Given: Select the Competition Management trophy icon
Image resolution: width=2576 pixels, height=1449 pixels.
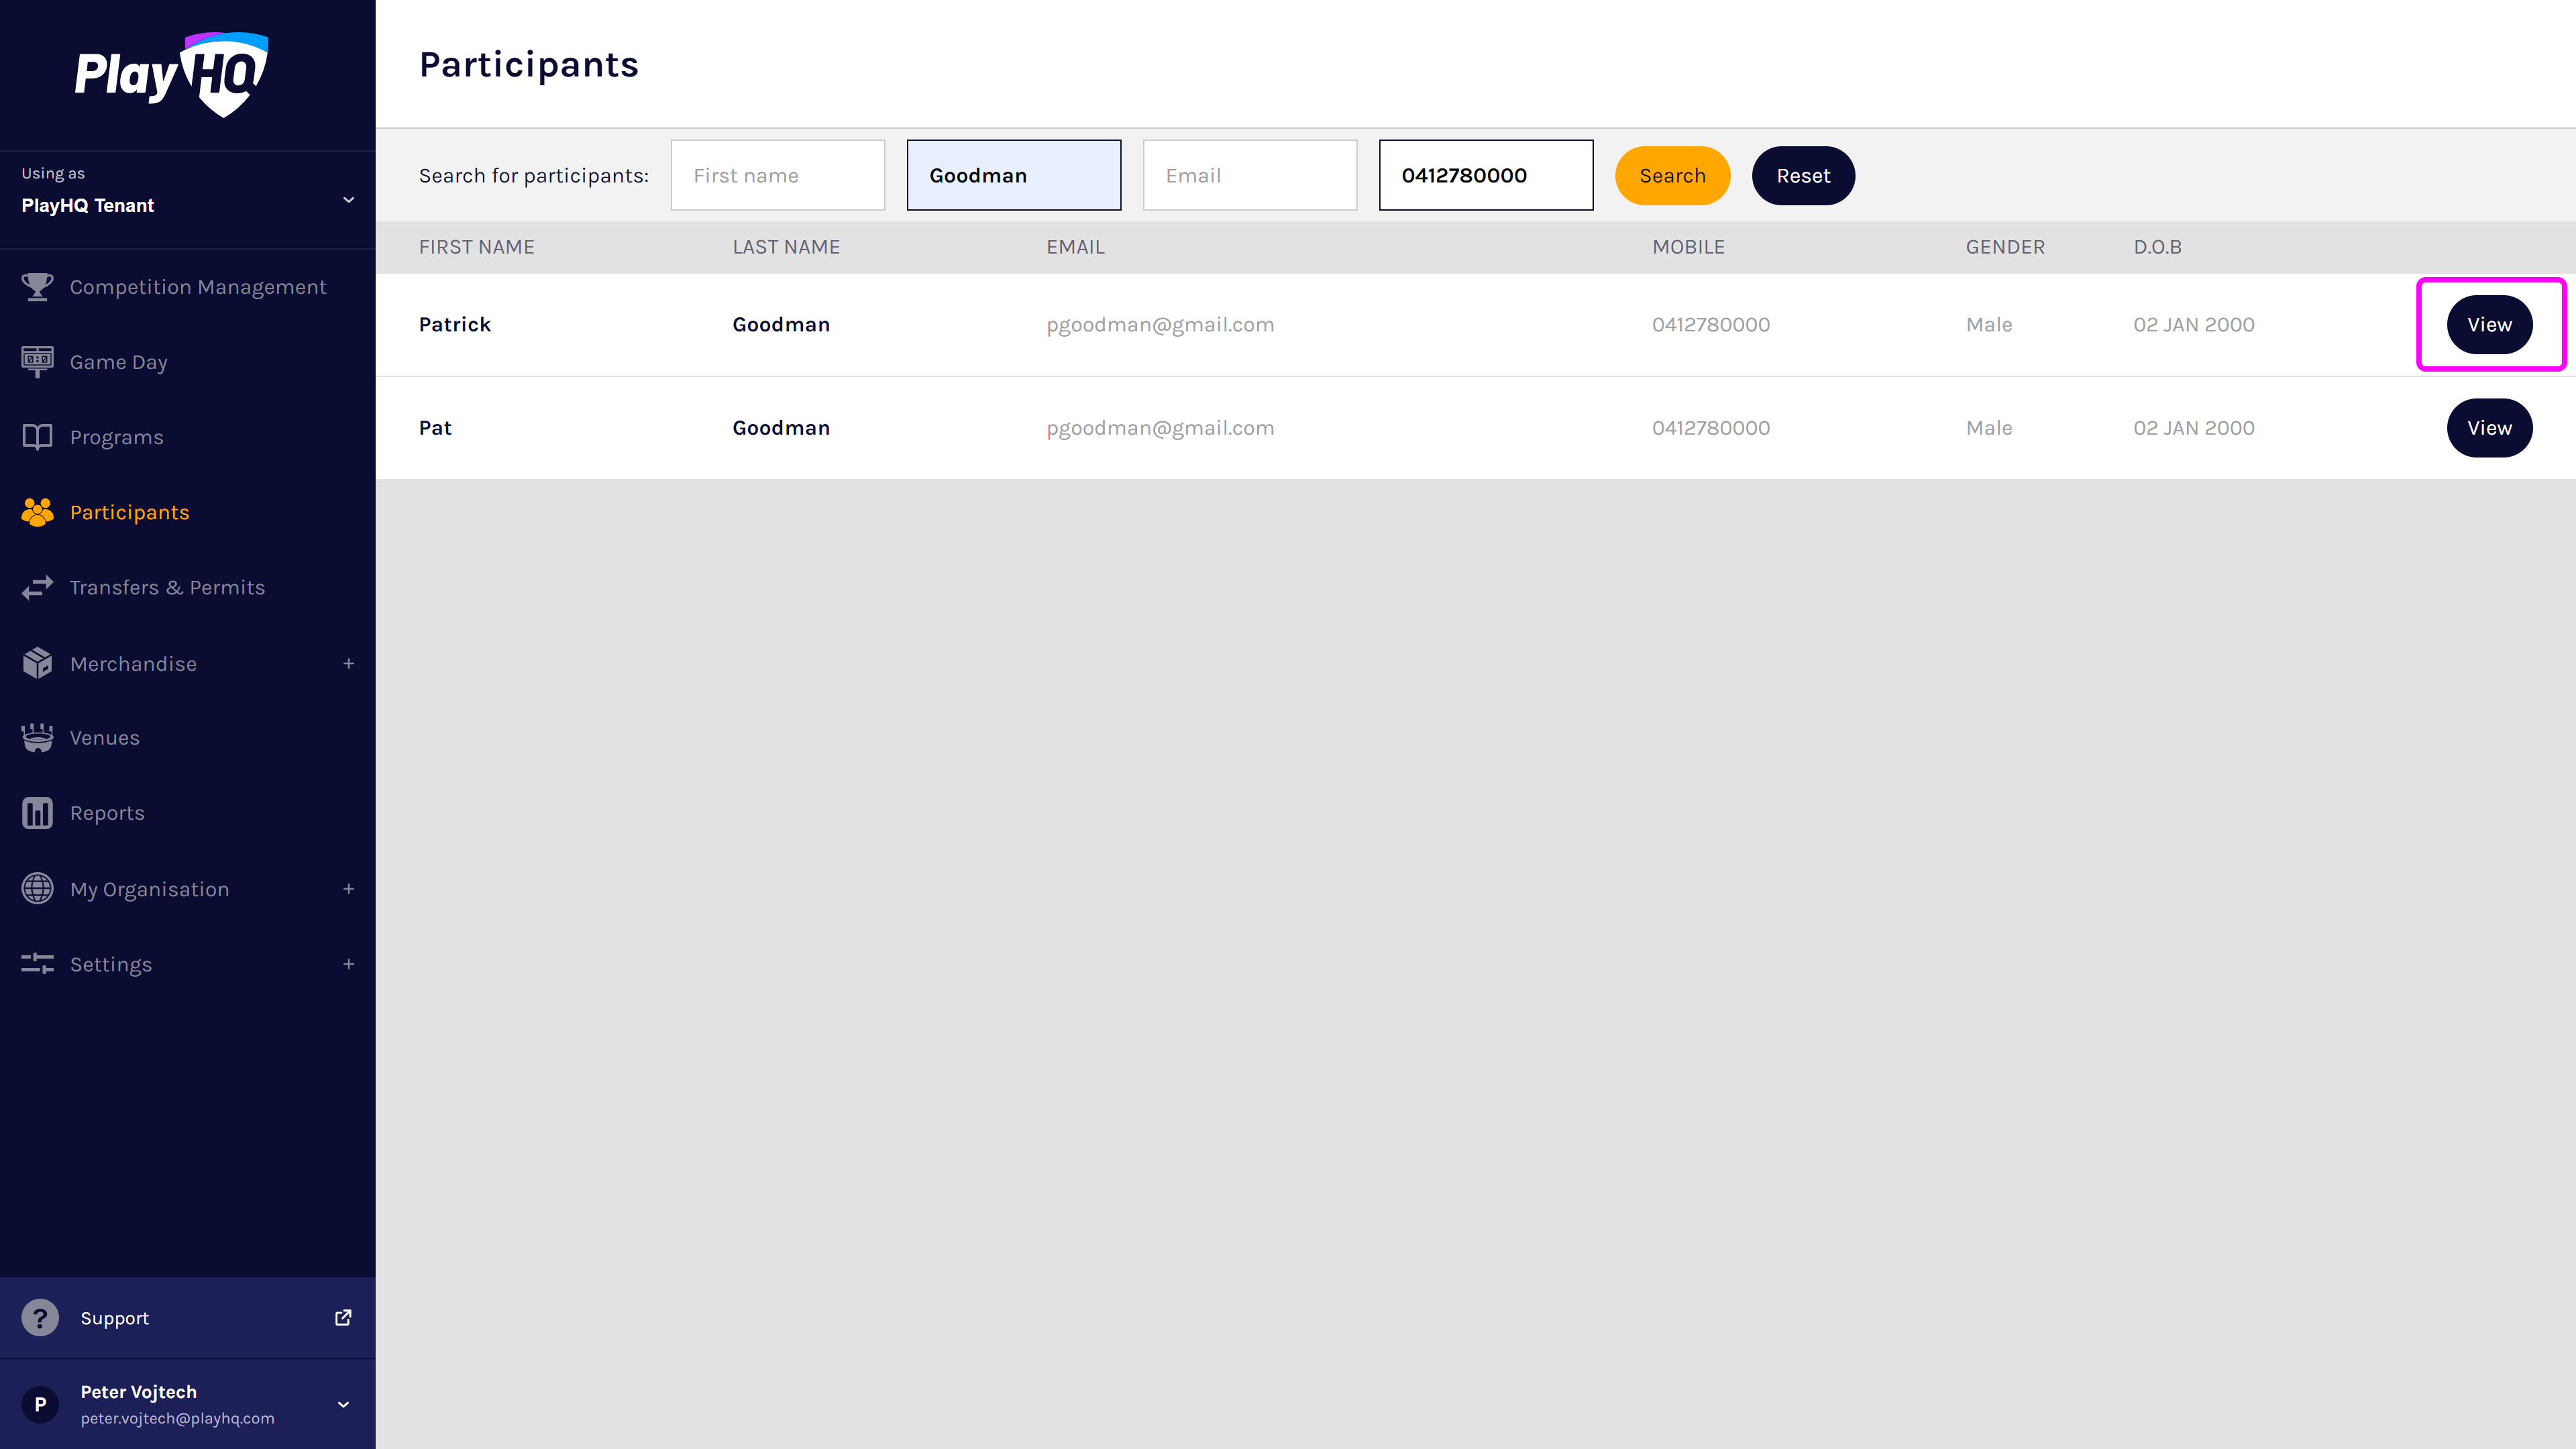Looking at the screenshot, I should click(x=37, y=287).
